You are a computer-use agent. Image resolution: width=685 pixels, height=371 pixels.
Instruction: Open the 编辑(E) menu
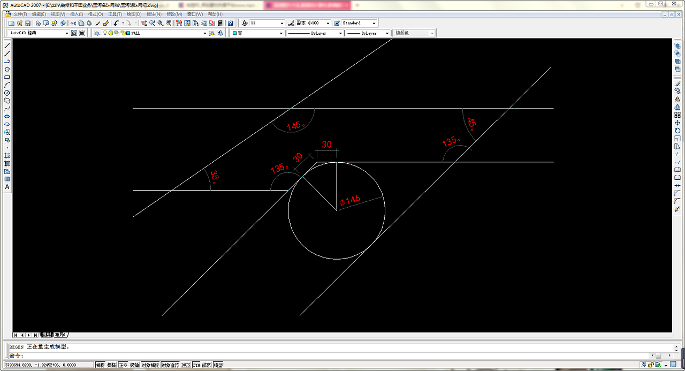pos(39,14)
